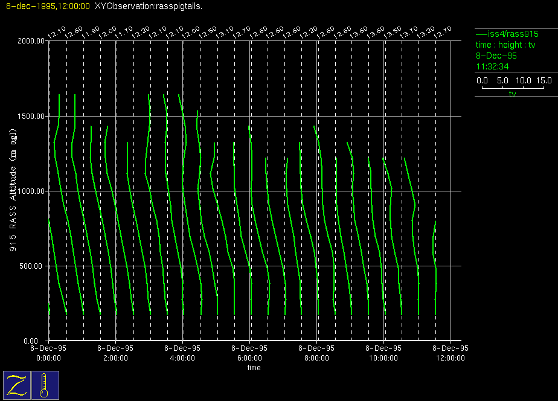Click the thermometer icon button
The height and width of the screenshot is (401, 558).
click(x=45, y=385)
